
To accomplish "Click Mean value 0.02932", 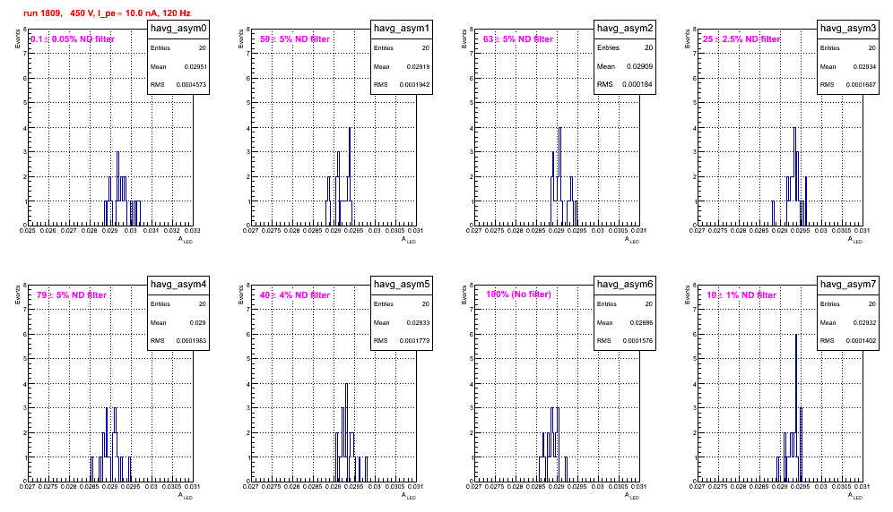I will [x=865, y=322].
